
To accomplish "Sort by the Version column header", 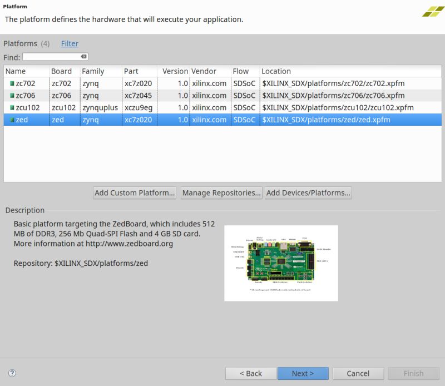I will tap(174, 71).
